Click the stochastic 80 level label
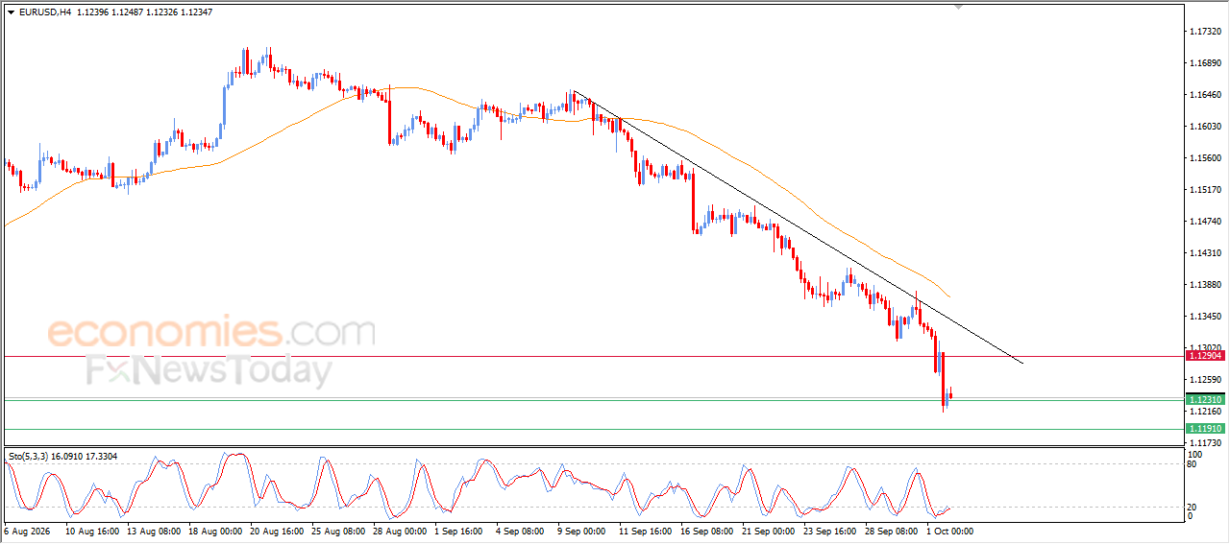 point(1193,465)
